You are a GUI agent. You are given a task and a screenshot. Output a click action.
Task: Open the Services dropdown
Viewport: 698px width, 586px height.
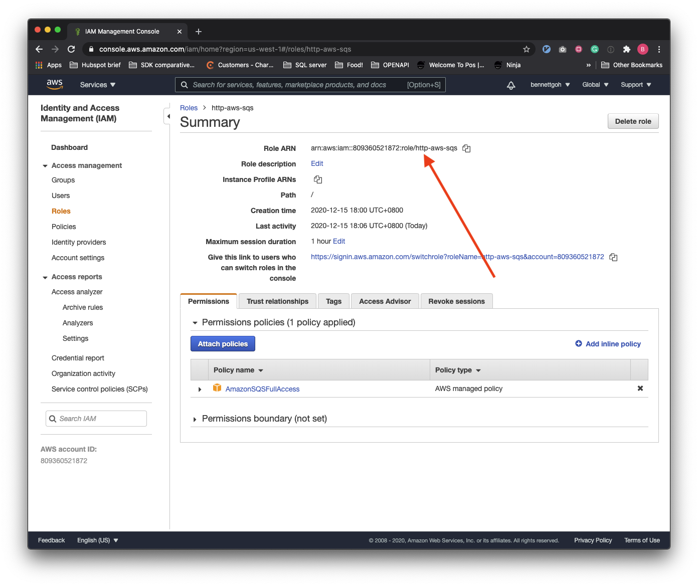(x=97, y=85)
